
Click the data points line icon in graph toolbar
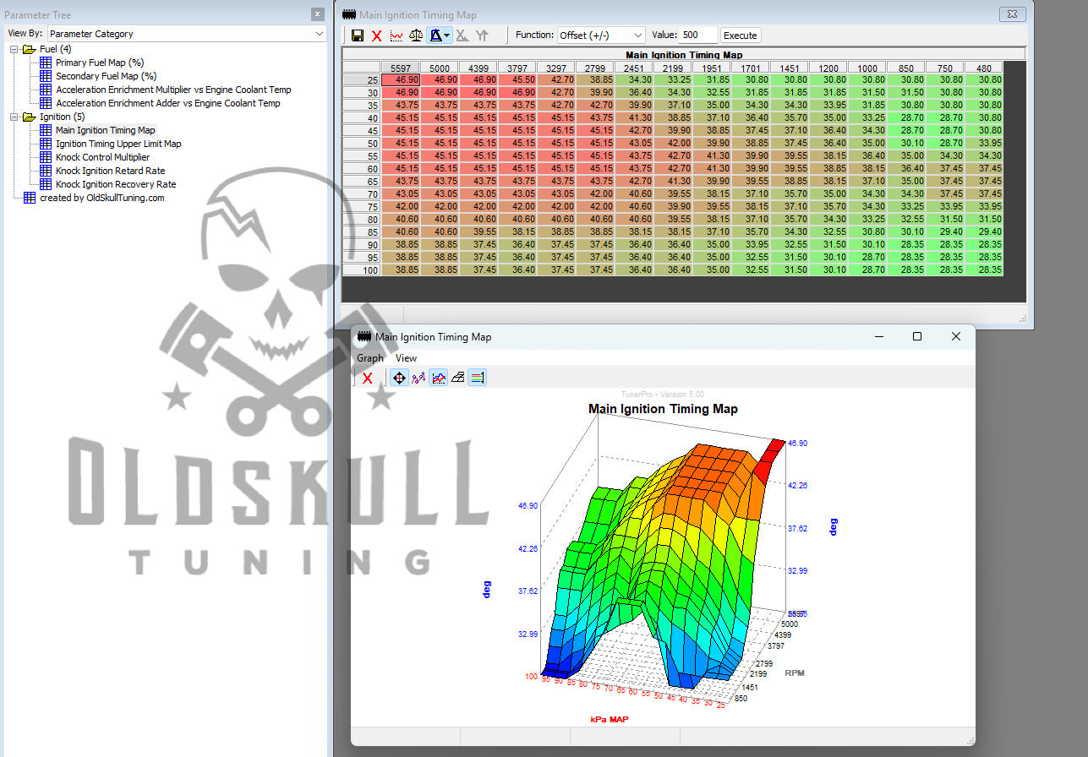coord(418,378)
